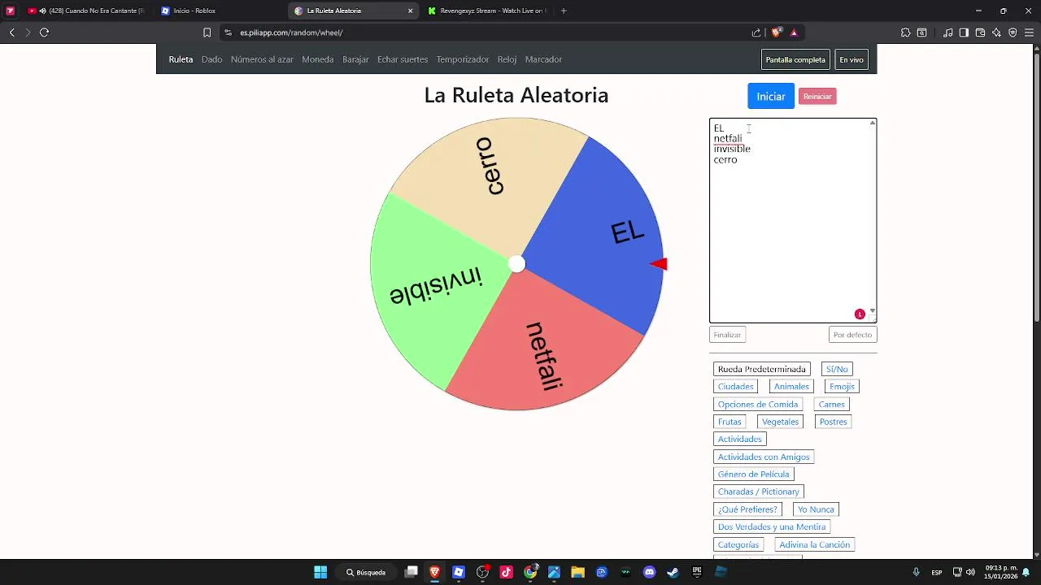This screenshot has height=585, width=1041.
Task: Click the white center hub of the wheel
Action: tap(516, 264)
